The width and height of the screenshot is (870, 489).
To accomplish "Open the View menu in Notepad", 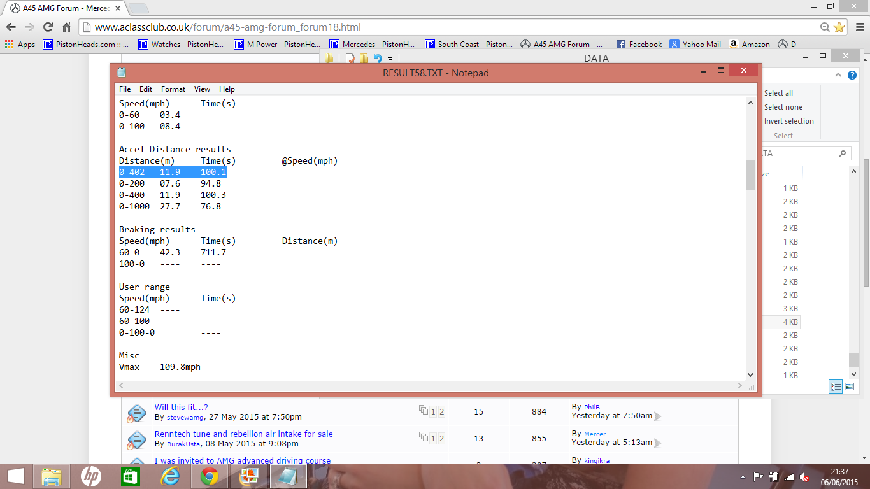I will [202, 89].
